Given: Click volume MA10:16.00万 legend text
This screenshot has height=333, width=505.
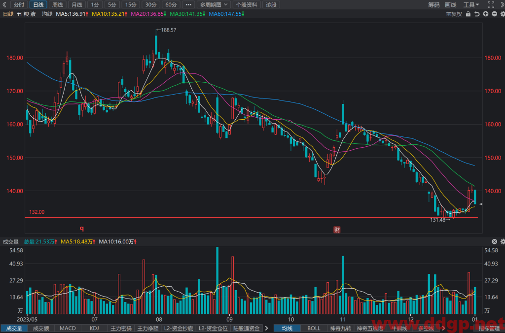Looking at the screenshot, I should 117,242.
